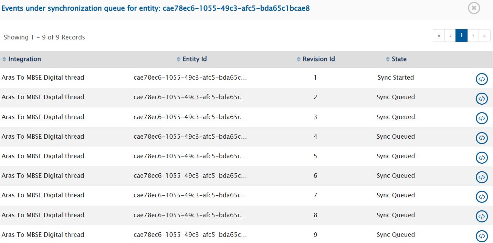Go to previous page of records
Viewport: 493px width, 243px height.
tap(450, 35)
